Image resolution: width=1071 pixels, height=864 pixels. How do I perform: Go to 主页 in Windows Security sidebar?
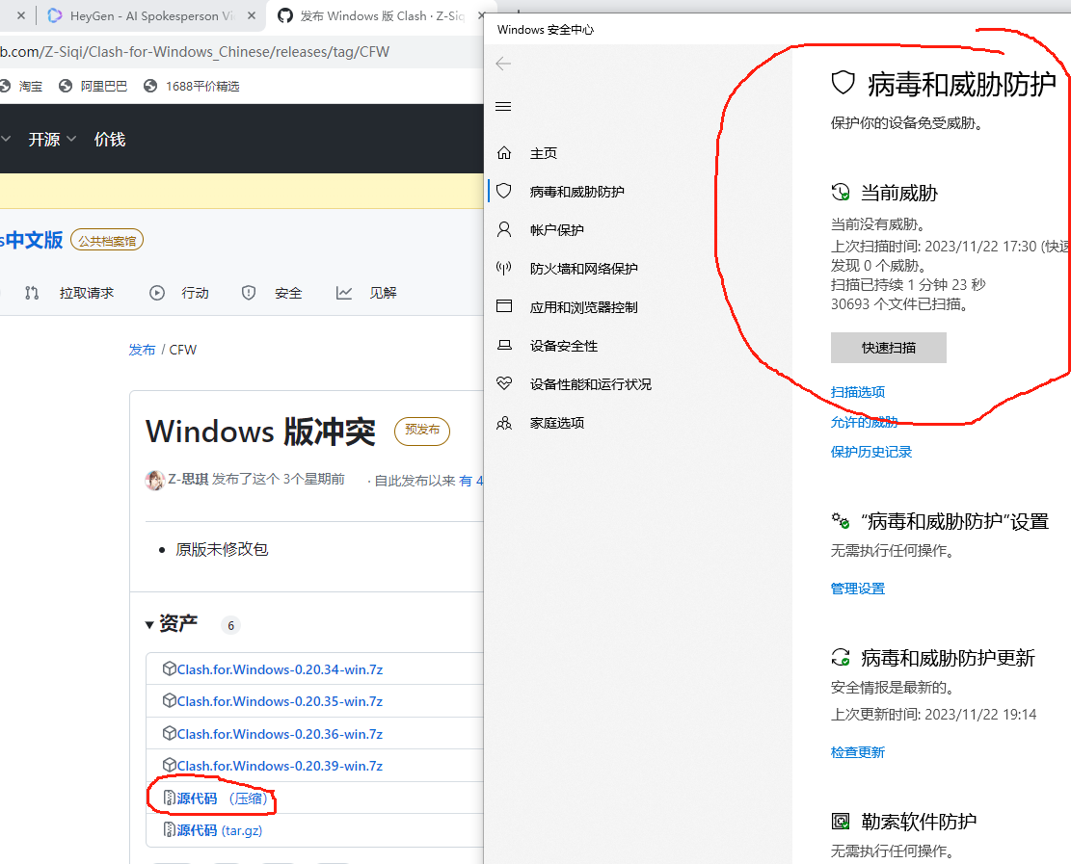[544, 153]
